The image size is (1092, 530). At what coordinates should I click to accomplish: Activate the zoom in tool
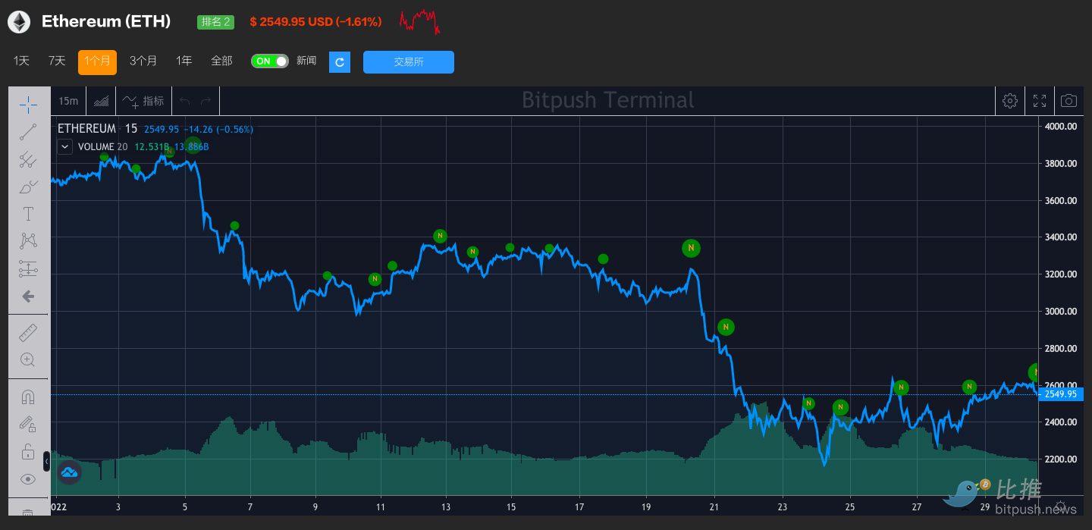tap(28, 359)
